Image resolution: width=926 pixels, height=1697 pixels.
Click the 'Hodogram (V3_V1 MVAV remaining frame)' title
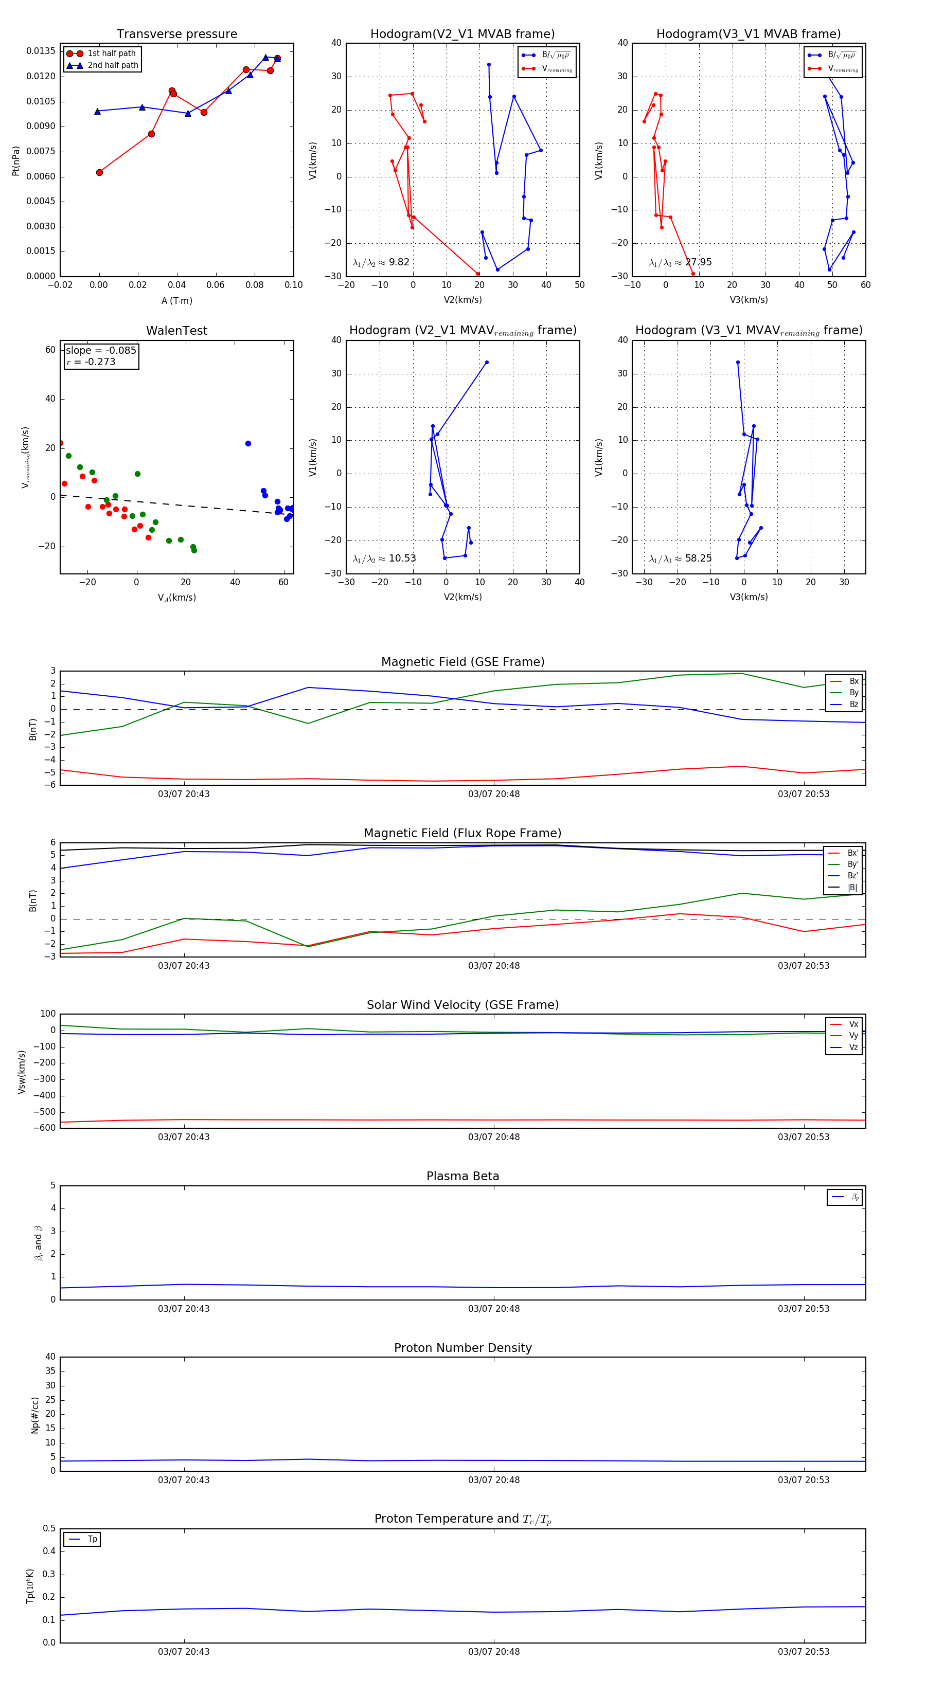tap(749, 331)
